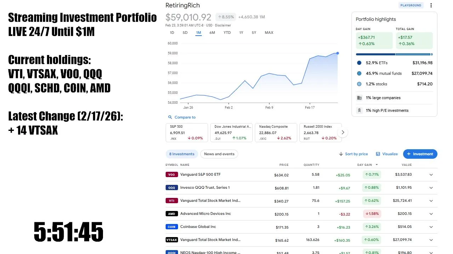This screenshot has width=453, height=254.
Task: Click the VTI ticker badge
Action: point(172,201)
